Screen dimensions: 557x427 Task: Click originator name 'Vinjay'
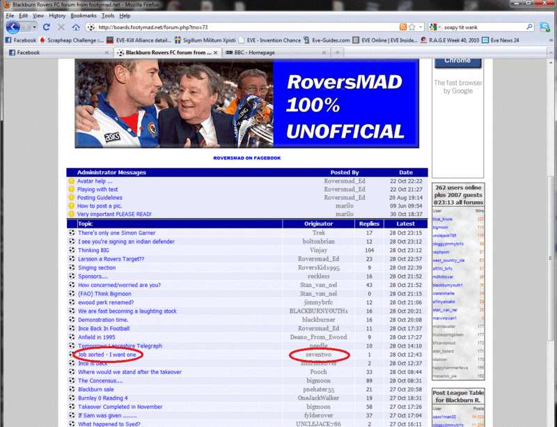click(318, 250)
